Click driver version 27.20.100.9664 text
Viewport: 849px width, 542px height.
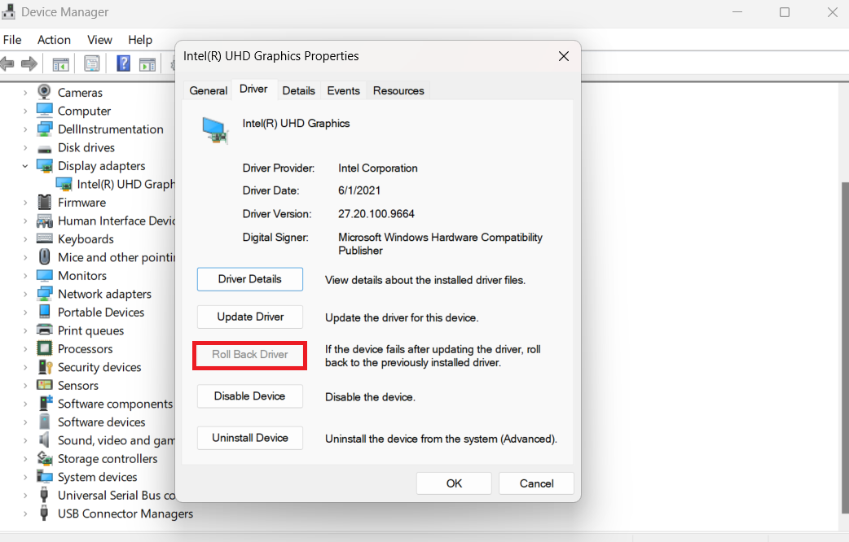point(376,214)
